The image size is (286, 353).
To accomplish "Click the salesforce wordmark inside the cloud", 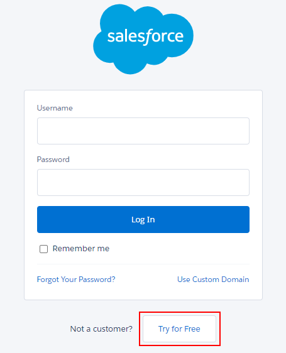I will coord(145,36).
